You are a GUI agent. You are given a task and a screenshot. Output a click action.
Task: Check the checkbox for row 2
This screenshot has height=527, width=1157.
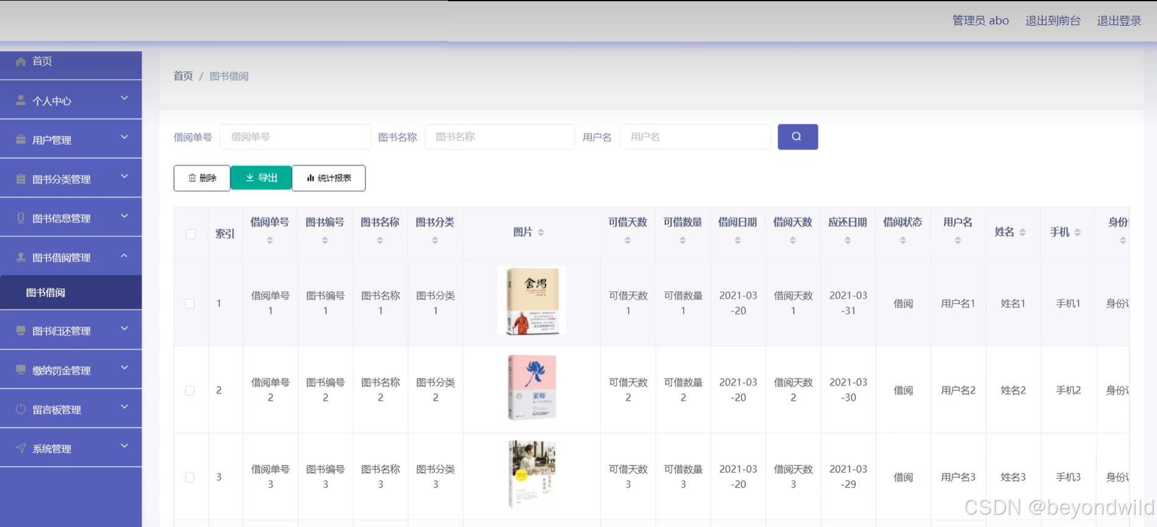click(x=190, y=390)
